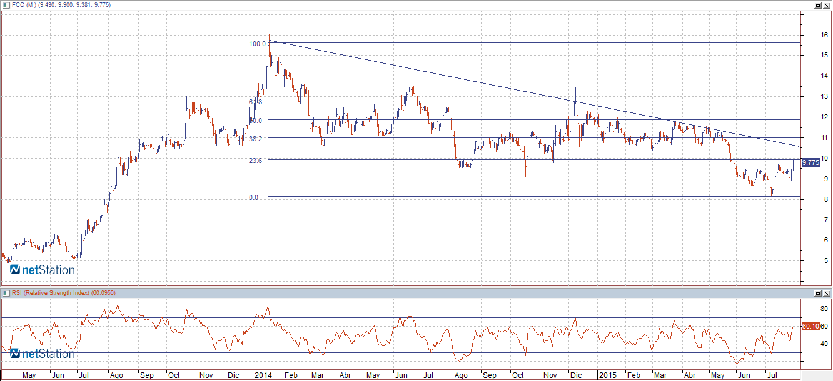This screenshot has width=833, height=381.
Task: Click the 16 value on the price axis
Action: point(823,35)
